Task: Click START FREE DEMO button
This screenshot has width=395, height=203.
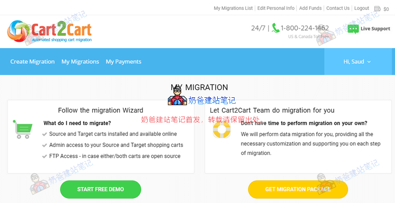Action: click(101, 189)
